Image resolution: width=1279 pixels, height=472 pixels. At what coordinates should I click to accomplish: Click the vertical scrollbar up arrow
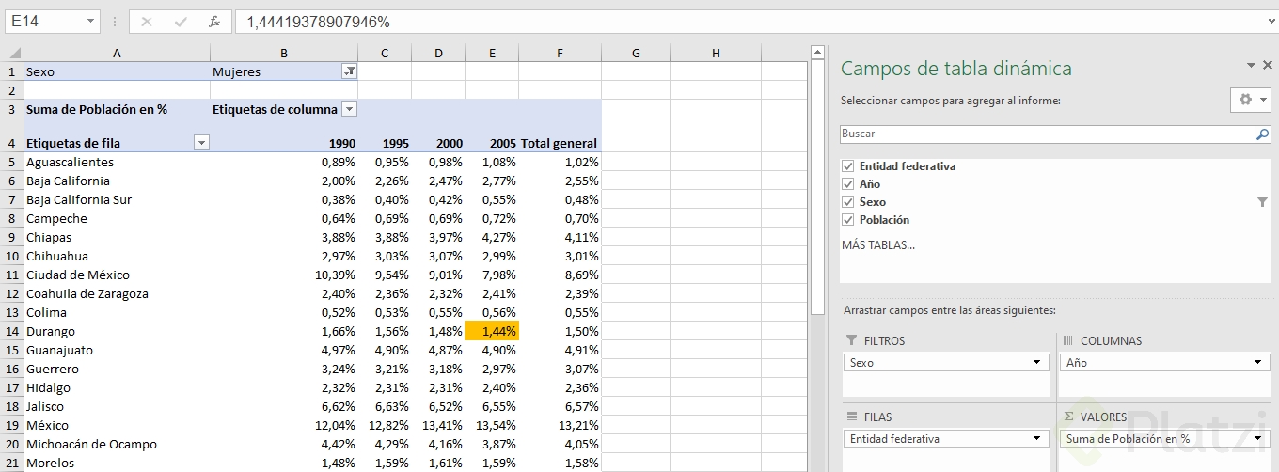click(x=817, y=53)
